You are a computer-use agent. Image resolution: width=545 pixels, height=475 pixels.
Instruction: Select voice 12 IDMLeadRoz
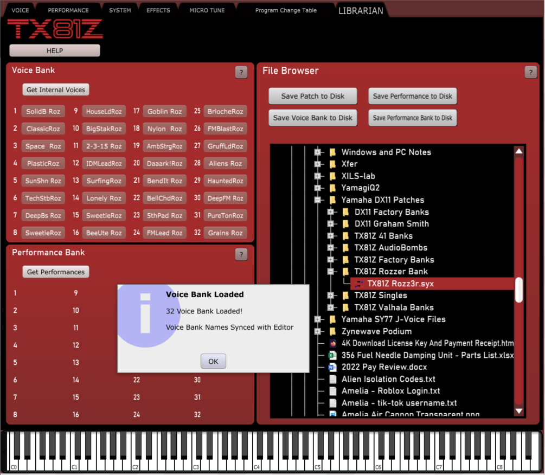[104, 163]
